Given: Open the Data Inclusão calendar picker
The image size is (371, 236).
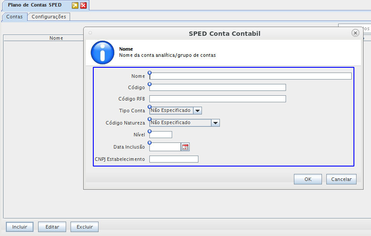Looking at the screenshot, I should 185,147.
